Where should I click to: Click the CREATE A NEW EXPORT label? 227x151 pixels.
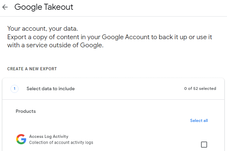click(32, 69)
